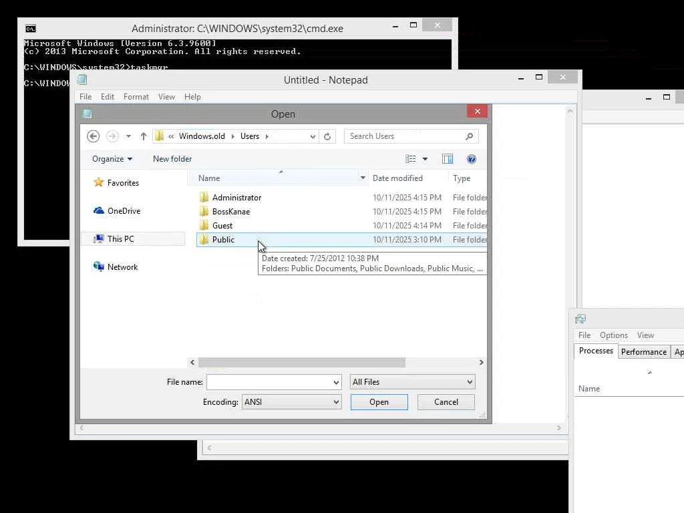Open the ANSI encoding dropdown
This screenshot has height=513, width=684.
tap(291, 402)
